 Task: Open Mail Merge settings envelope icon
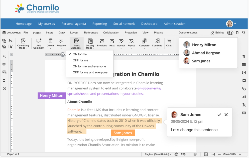(x=244, y=113)
